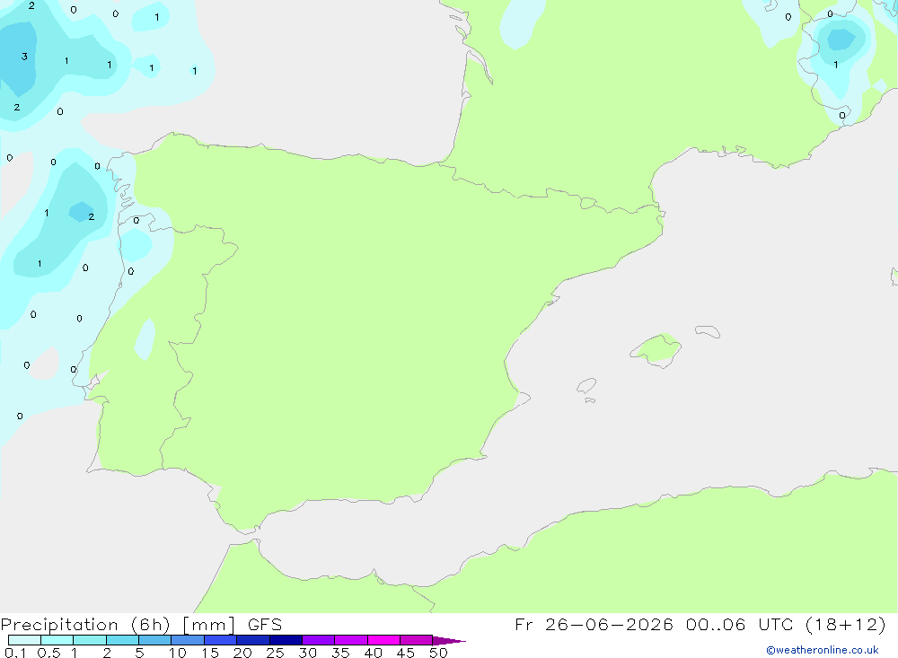The image size is (898, 658).
Task: Choose the 5–10 mm legend color swatch
Action: tap(155, 640)
